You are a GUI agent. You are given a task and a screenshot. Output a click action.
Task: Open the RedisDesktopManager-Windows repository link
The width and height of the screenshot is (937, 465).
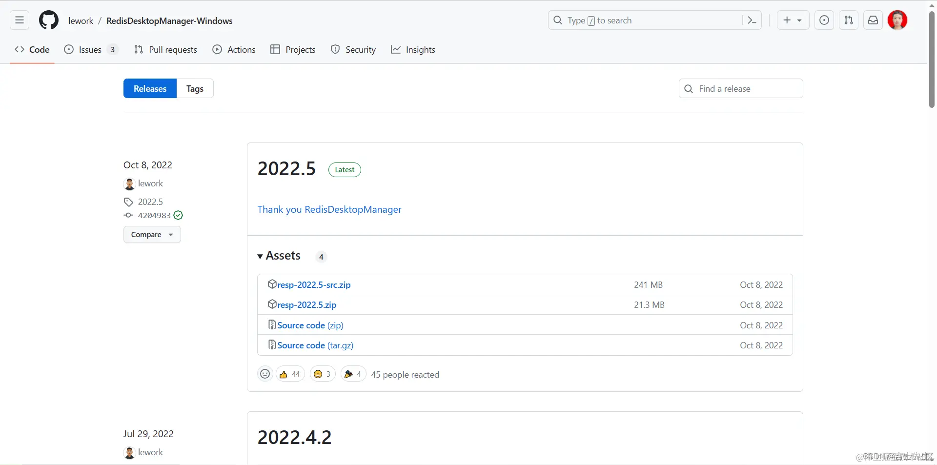[169, 21]
